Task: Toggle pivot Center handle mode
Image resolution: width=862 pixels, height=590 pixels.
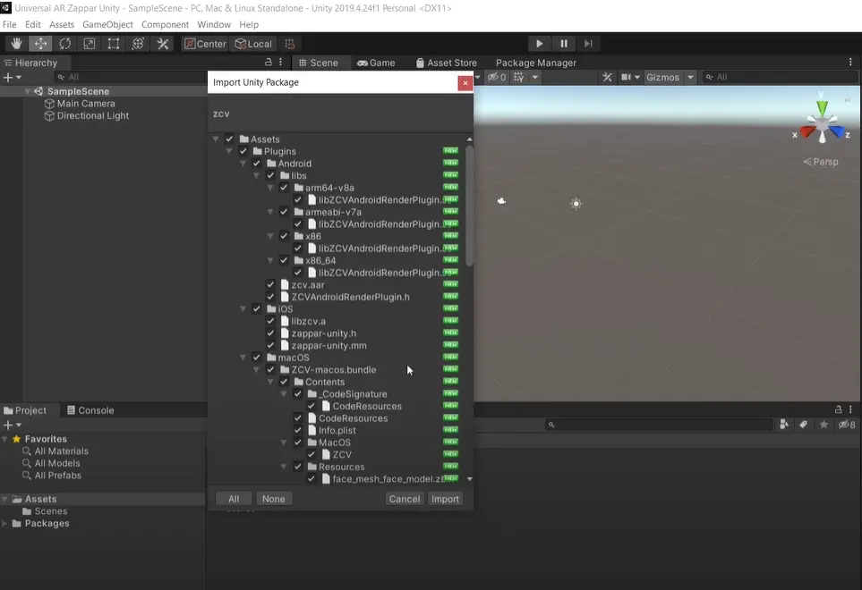Action: tap(205, 44)
